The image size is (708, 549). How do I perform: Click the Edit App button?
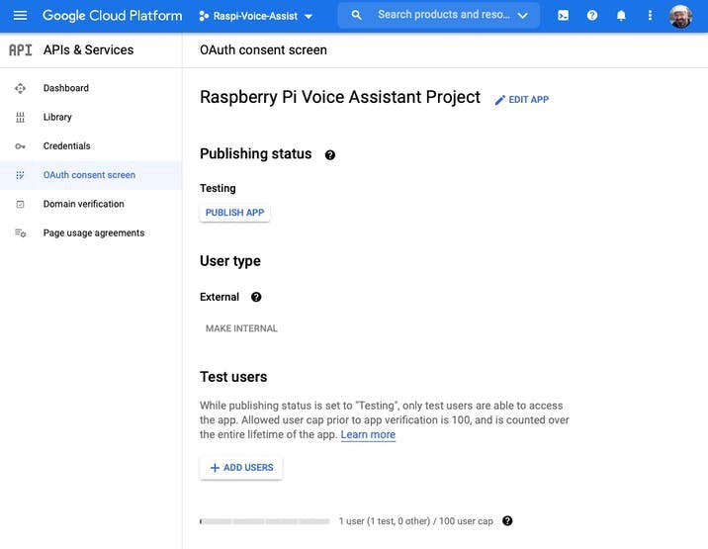[x=521, y=100]
